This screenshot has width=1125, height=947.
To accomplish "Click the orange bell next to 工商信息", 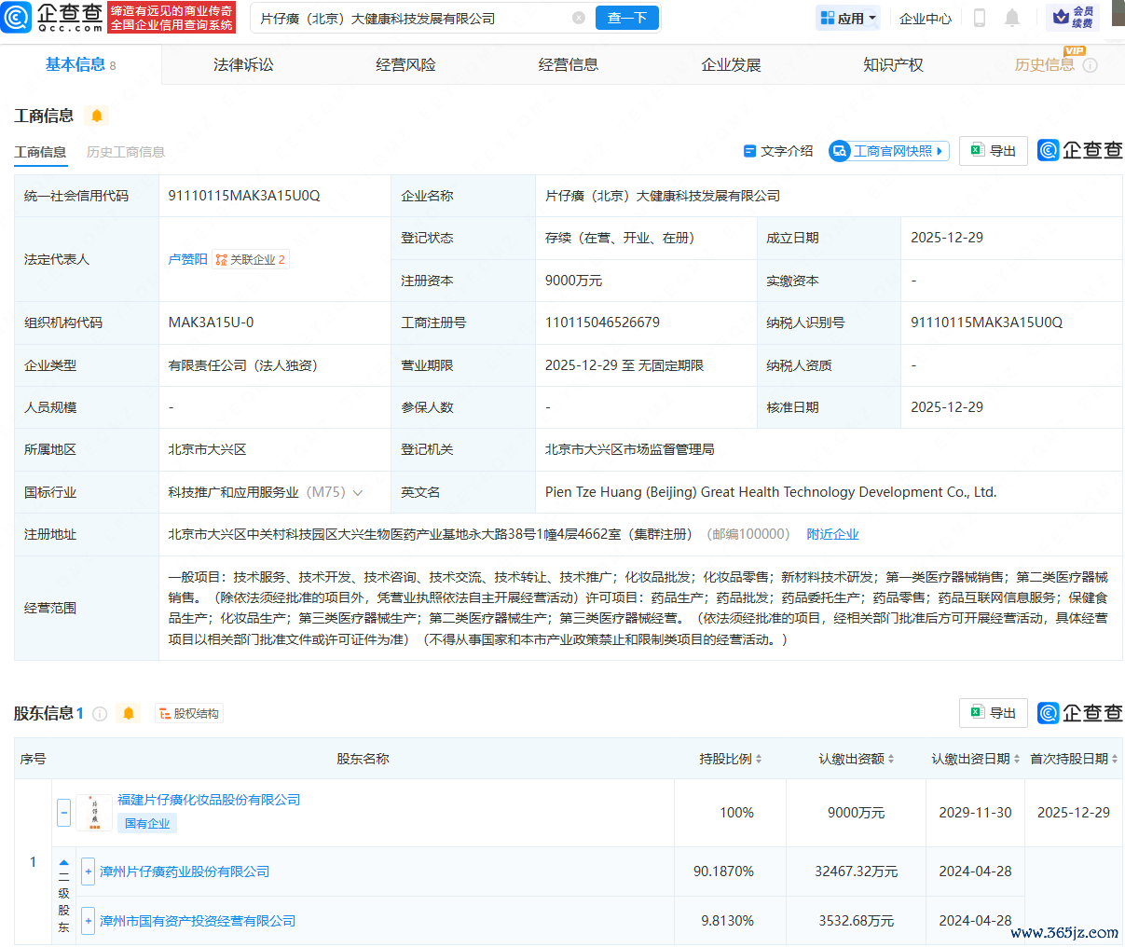I will coord(97,116).
